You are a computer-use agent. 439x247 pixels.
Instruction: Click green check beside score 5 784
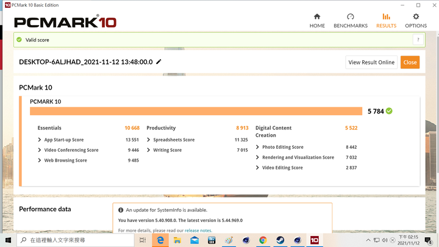click(389, 111)
